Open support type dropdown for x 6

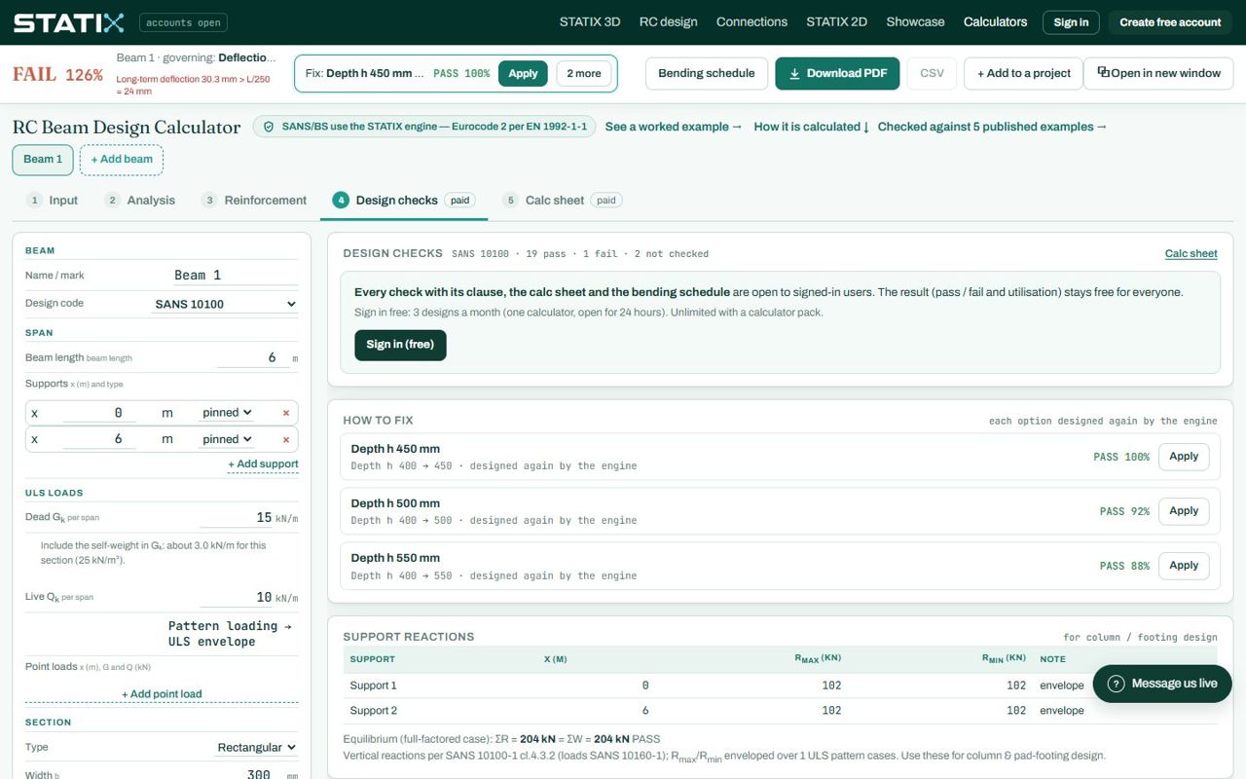pyautogui.click(x=227, y=439)
